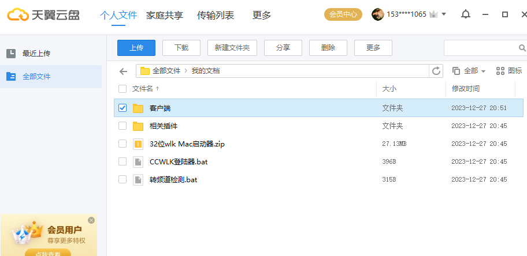527x256 pixels.
Task: Click the 315B size cell
Action: coord(389,179)
